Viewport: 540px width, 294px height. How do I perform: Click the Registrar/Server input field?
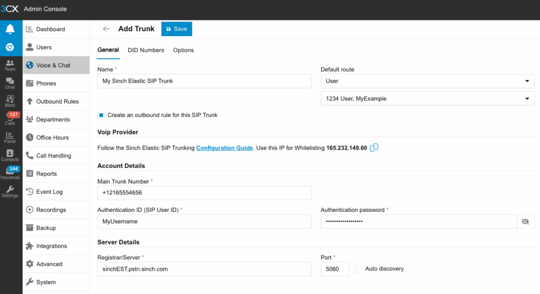(204, 269)
